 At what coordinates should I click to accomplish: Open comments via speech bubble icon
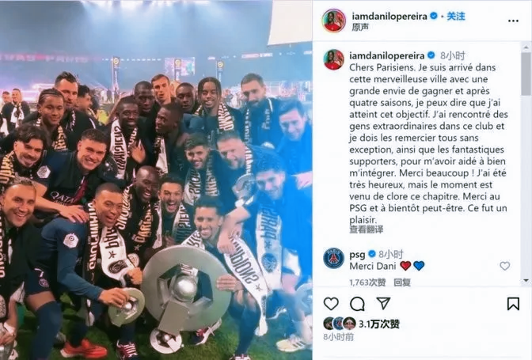(x=357, y=304)
